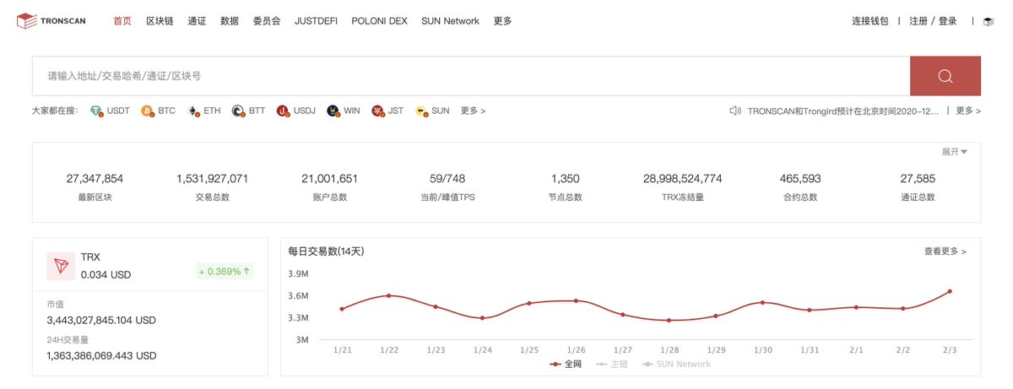Screen dimensions: 1013x389
Task: Click the 每日交易数(14天) chart title
Action: pos(326,251)
